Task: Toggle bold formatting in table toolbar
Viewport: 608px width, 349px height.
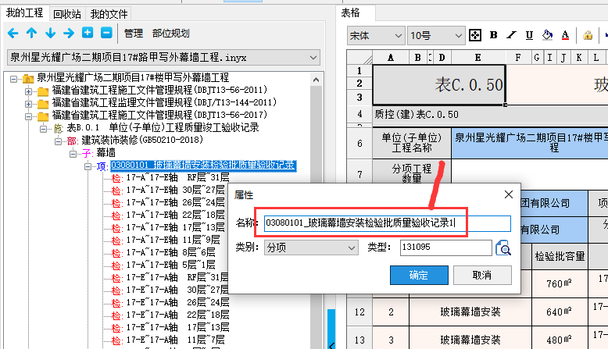Action: [x=493, y=35]
